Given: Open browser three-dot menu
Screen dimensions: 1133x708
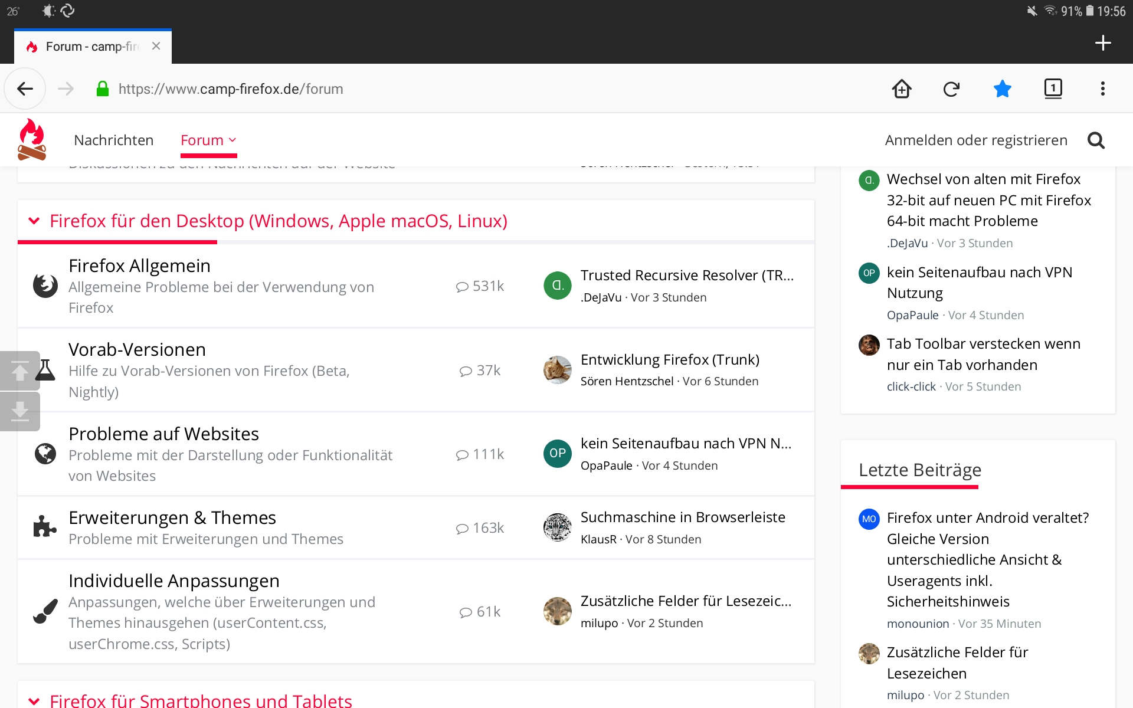Looking at the screenshot, I should click(1102, 89).
